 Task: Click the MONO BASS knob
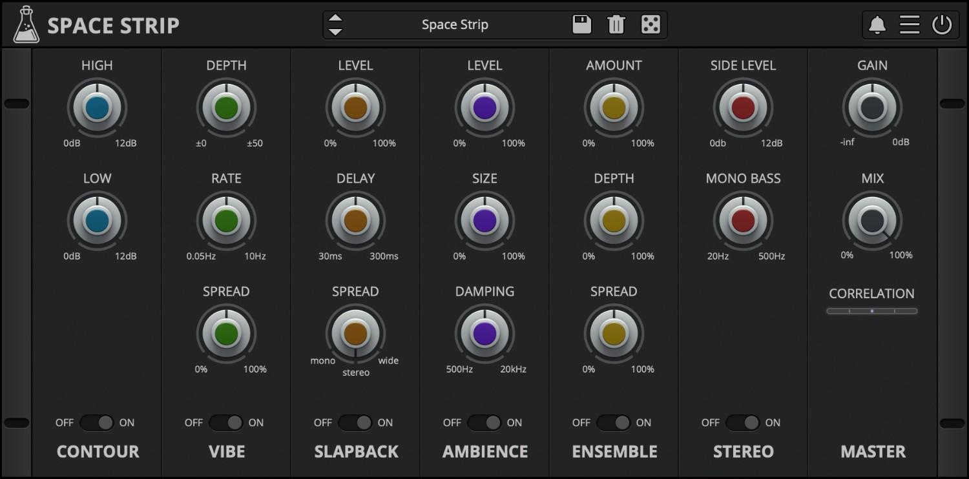click(743, 221)
